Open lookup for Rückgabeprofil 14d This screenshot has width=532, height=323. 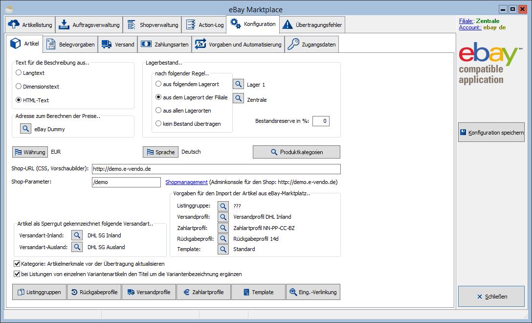click(x=223, y=239)
